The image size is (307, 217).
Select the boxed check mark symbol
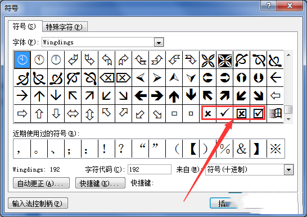coord(258,113)
